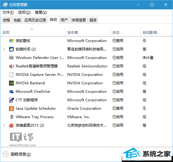Open the 选项(O) menu
This screenshot has height=162, width=173.
pyautogui.click(x=24, y=12)
